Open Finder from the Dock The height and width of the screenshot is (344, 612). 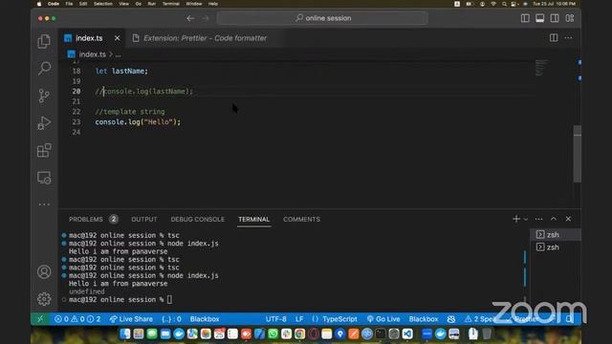pos(125,333)
